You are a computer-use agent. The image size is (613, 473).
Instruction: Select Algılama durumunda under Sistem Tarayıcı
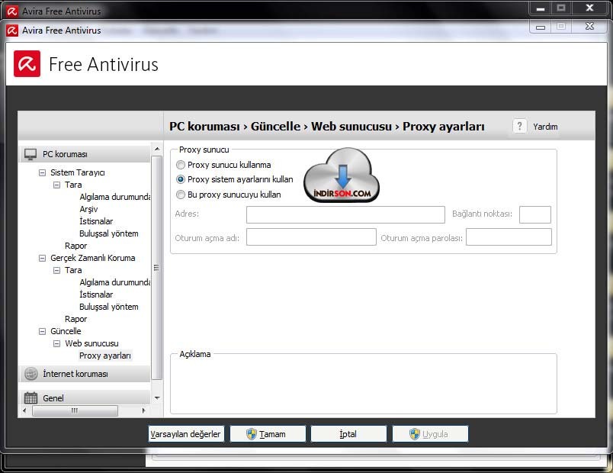(x=114, y=197)
